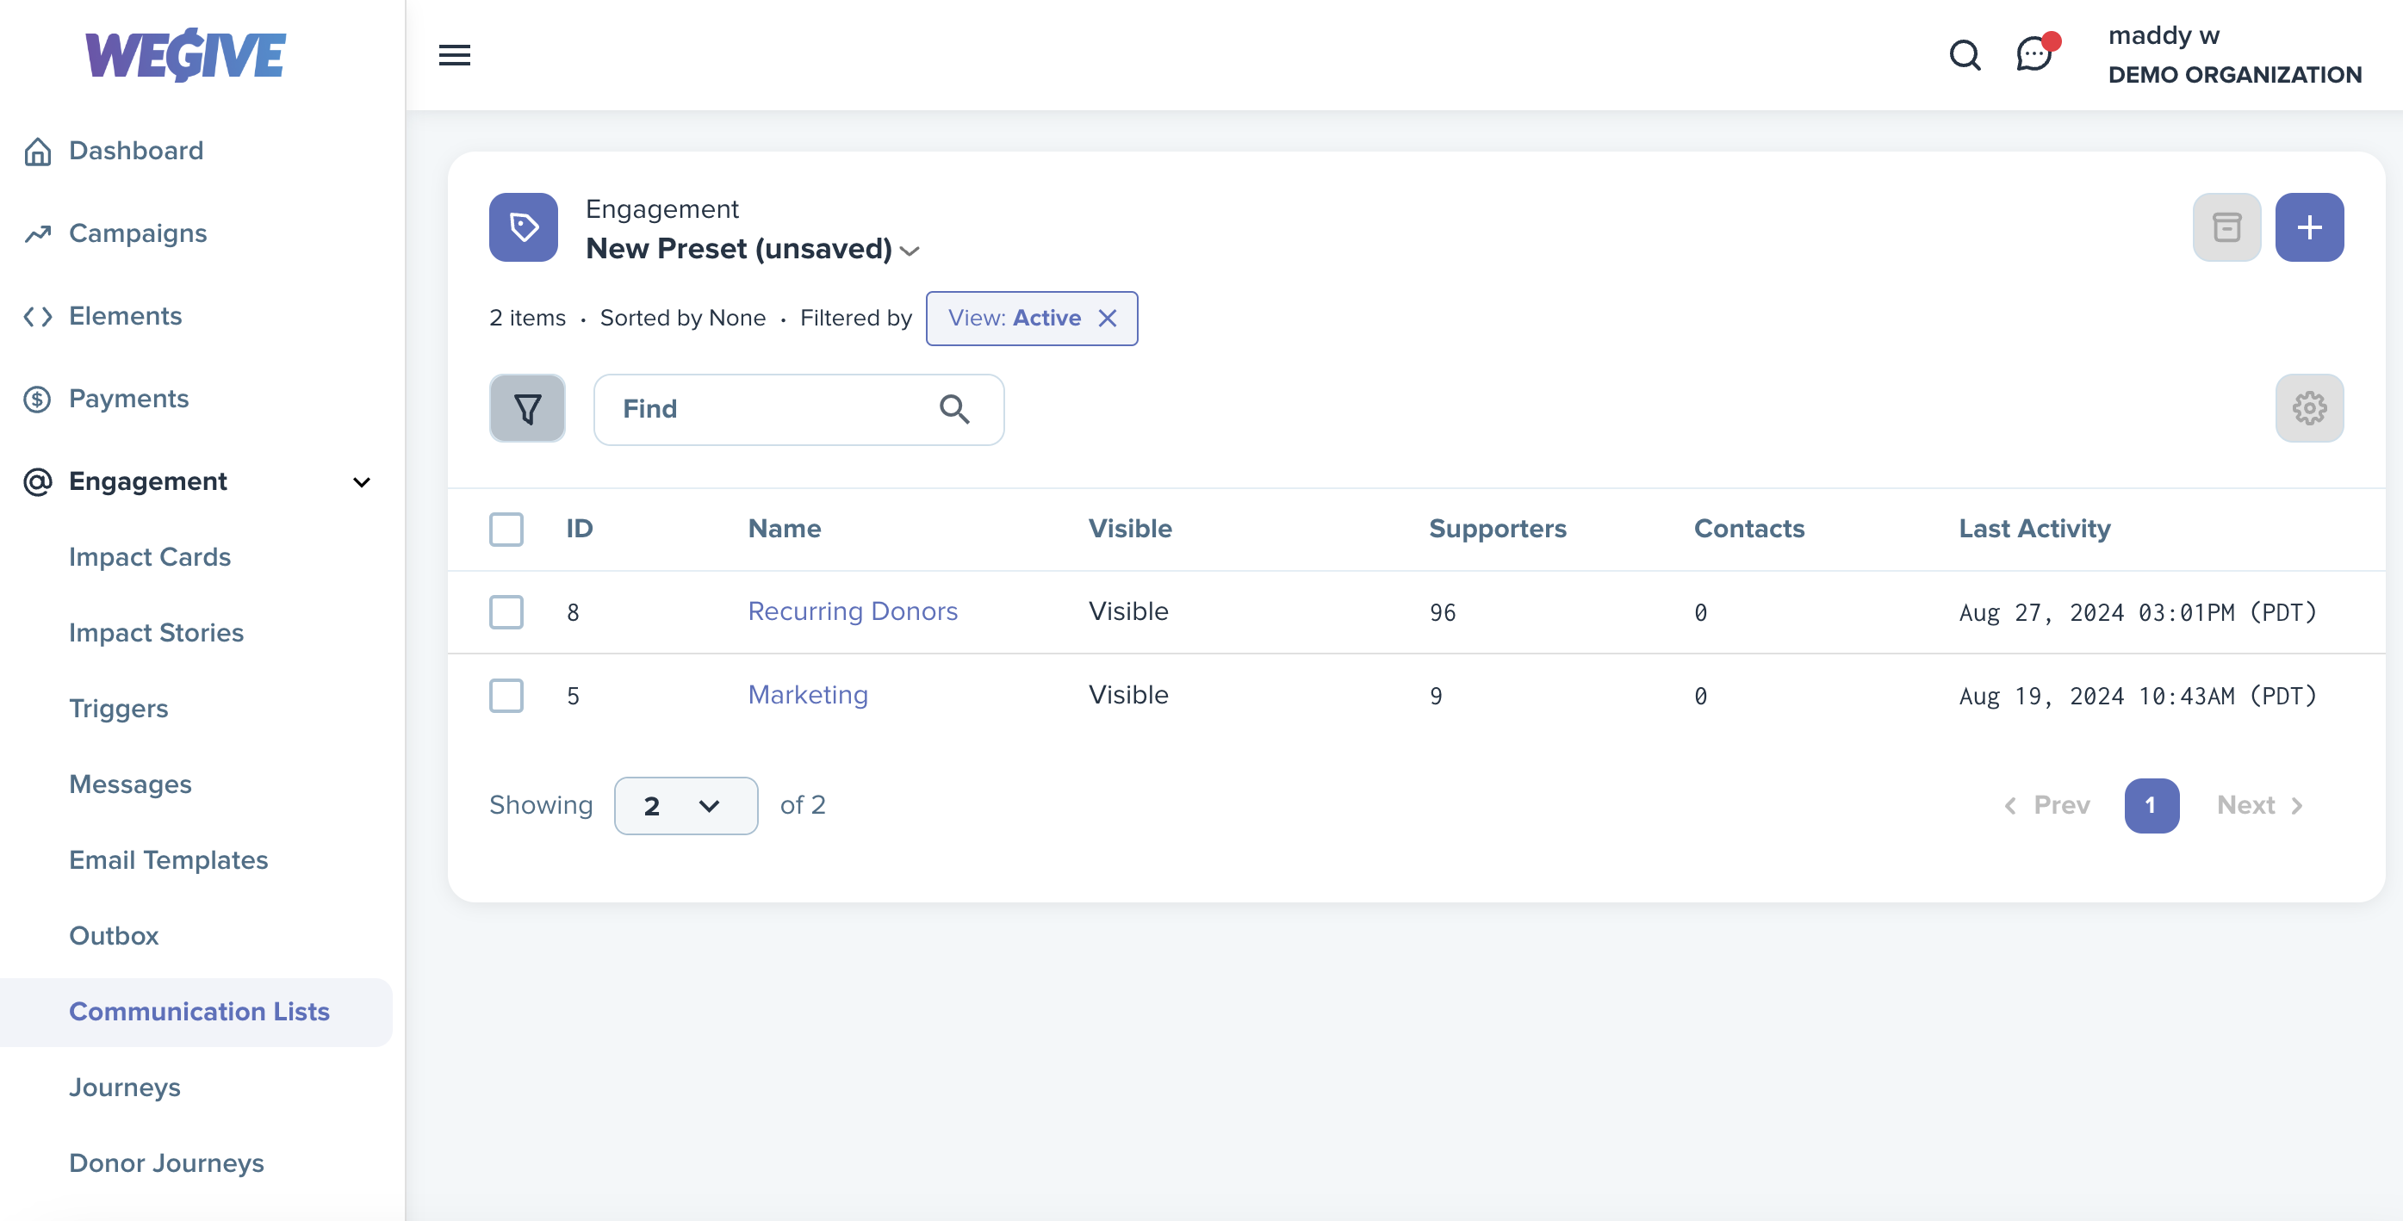Toggle the hamburger menu icon
The width and height of the screenshot is (2403, 1221).
[454, 55]
